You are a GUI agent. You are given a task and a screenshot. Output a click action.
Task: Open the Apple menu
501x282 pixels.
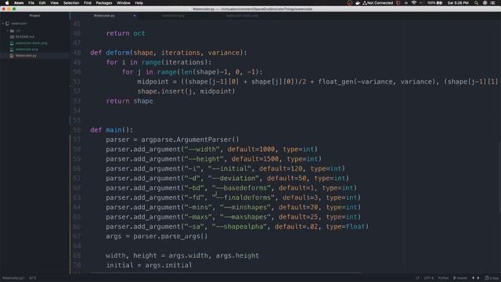click(x=7, y=3)
